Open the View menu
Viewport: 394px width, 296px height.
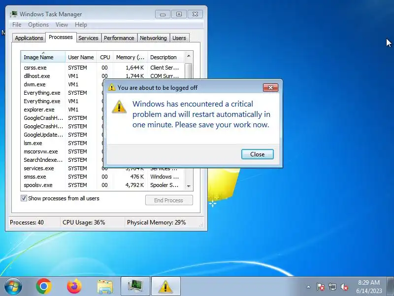click(x=62, y=25)
